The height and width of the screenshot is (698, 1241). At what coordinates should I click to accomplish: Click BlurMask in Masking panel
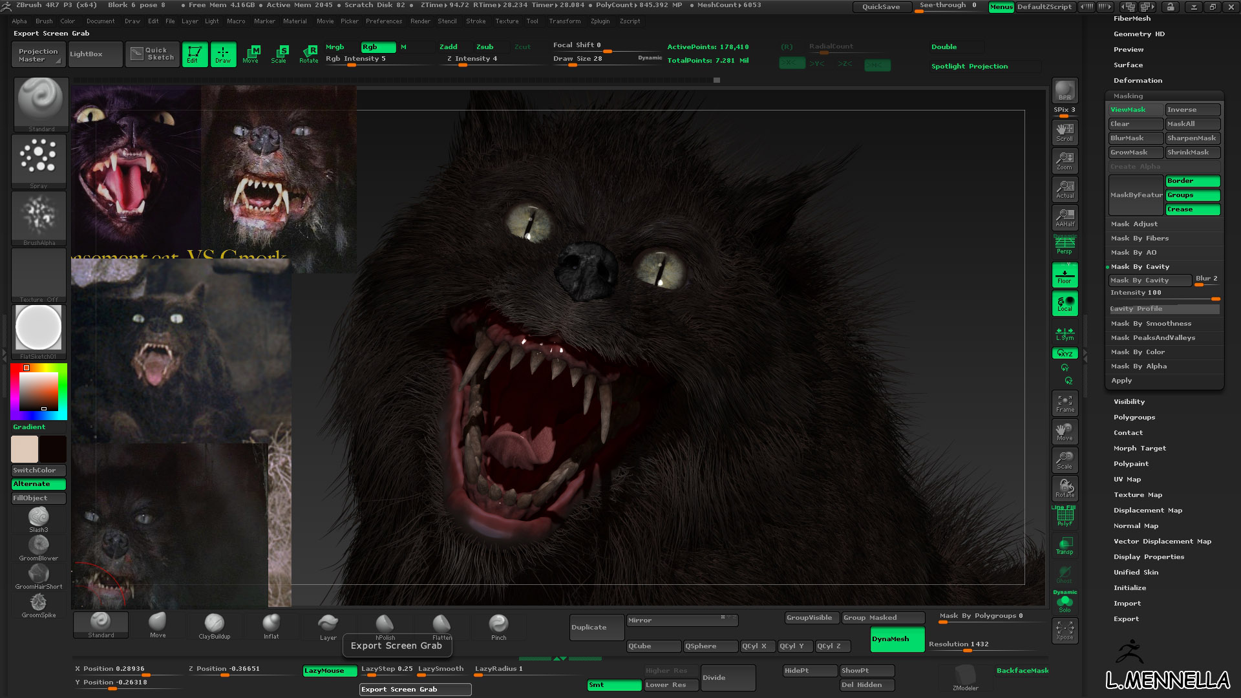click(1136, 138)
